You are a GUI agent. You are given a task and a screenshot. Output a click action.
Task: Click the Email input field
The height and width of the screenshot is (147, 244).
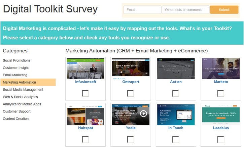tap(142, 10)
